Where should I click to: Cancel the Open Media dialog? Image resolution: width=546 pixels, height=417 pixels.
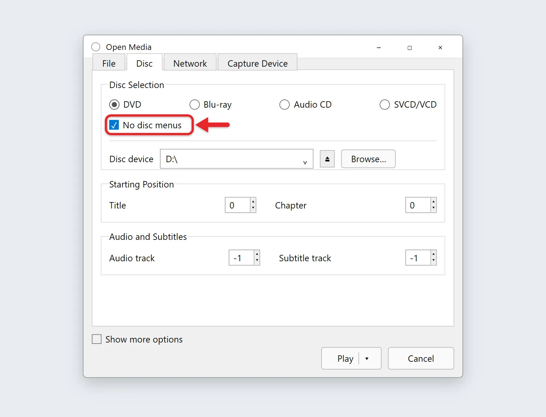tap(421, 359)
